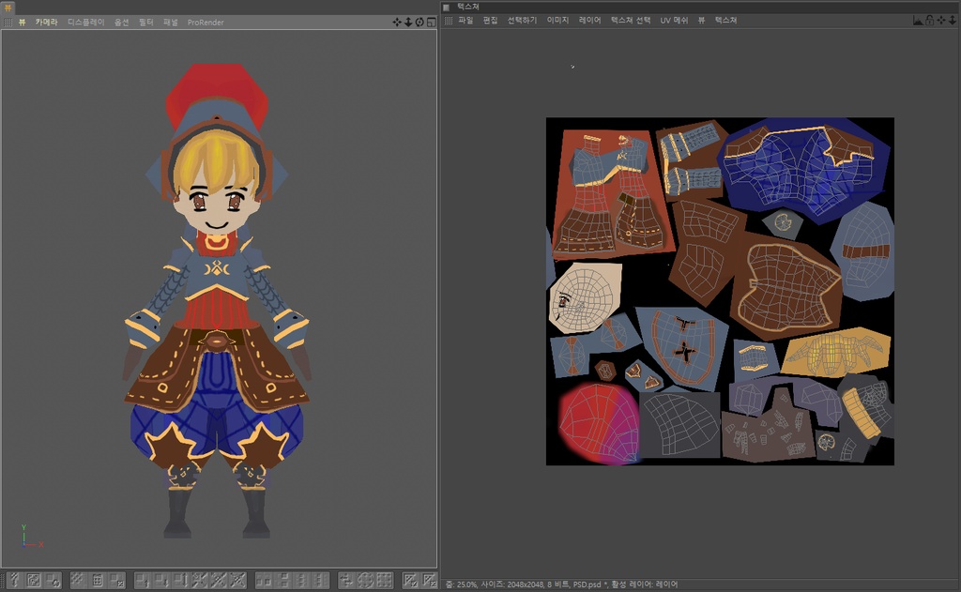Open the 패널 menu
961x592 pixels.
click(171, 23)
